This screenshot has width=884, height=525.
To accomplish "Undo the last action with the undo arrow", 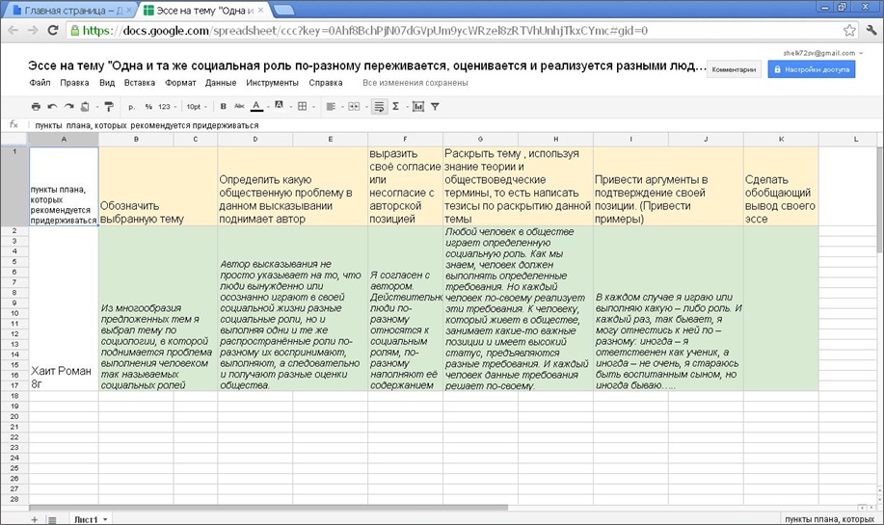I will (x=52, y=107).
